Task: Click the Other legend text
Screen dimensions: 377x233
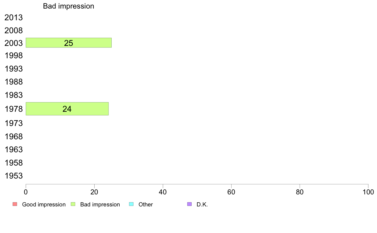Action: pos(145,205)
